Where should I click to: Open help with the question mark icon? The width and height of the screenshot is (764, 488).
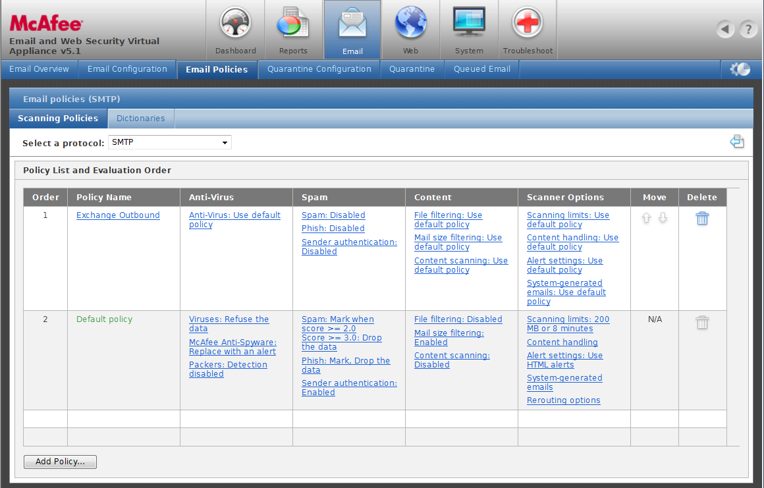748,29
